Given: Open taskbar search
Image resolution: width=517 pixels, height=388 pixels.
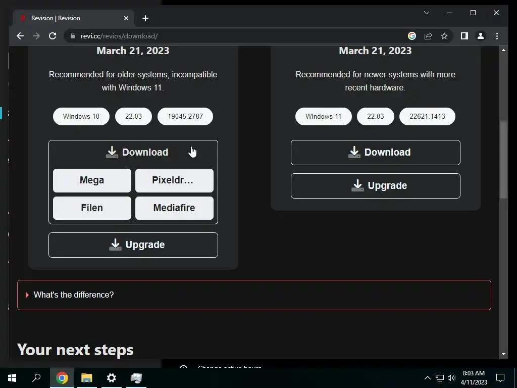Looking at the screenshot, I should (36, 378).
